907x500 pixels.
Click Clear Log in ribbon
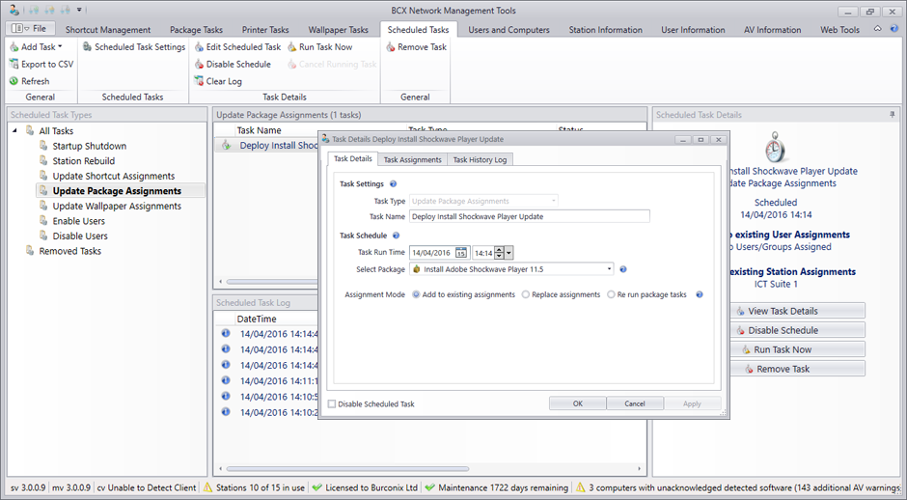(x=218, y=82)
